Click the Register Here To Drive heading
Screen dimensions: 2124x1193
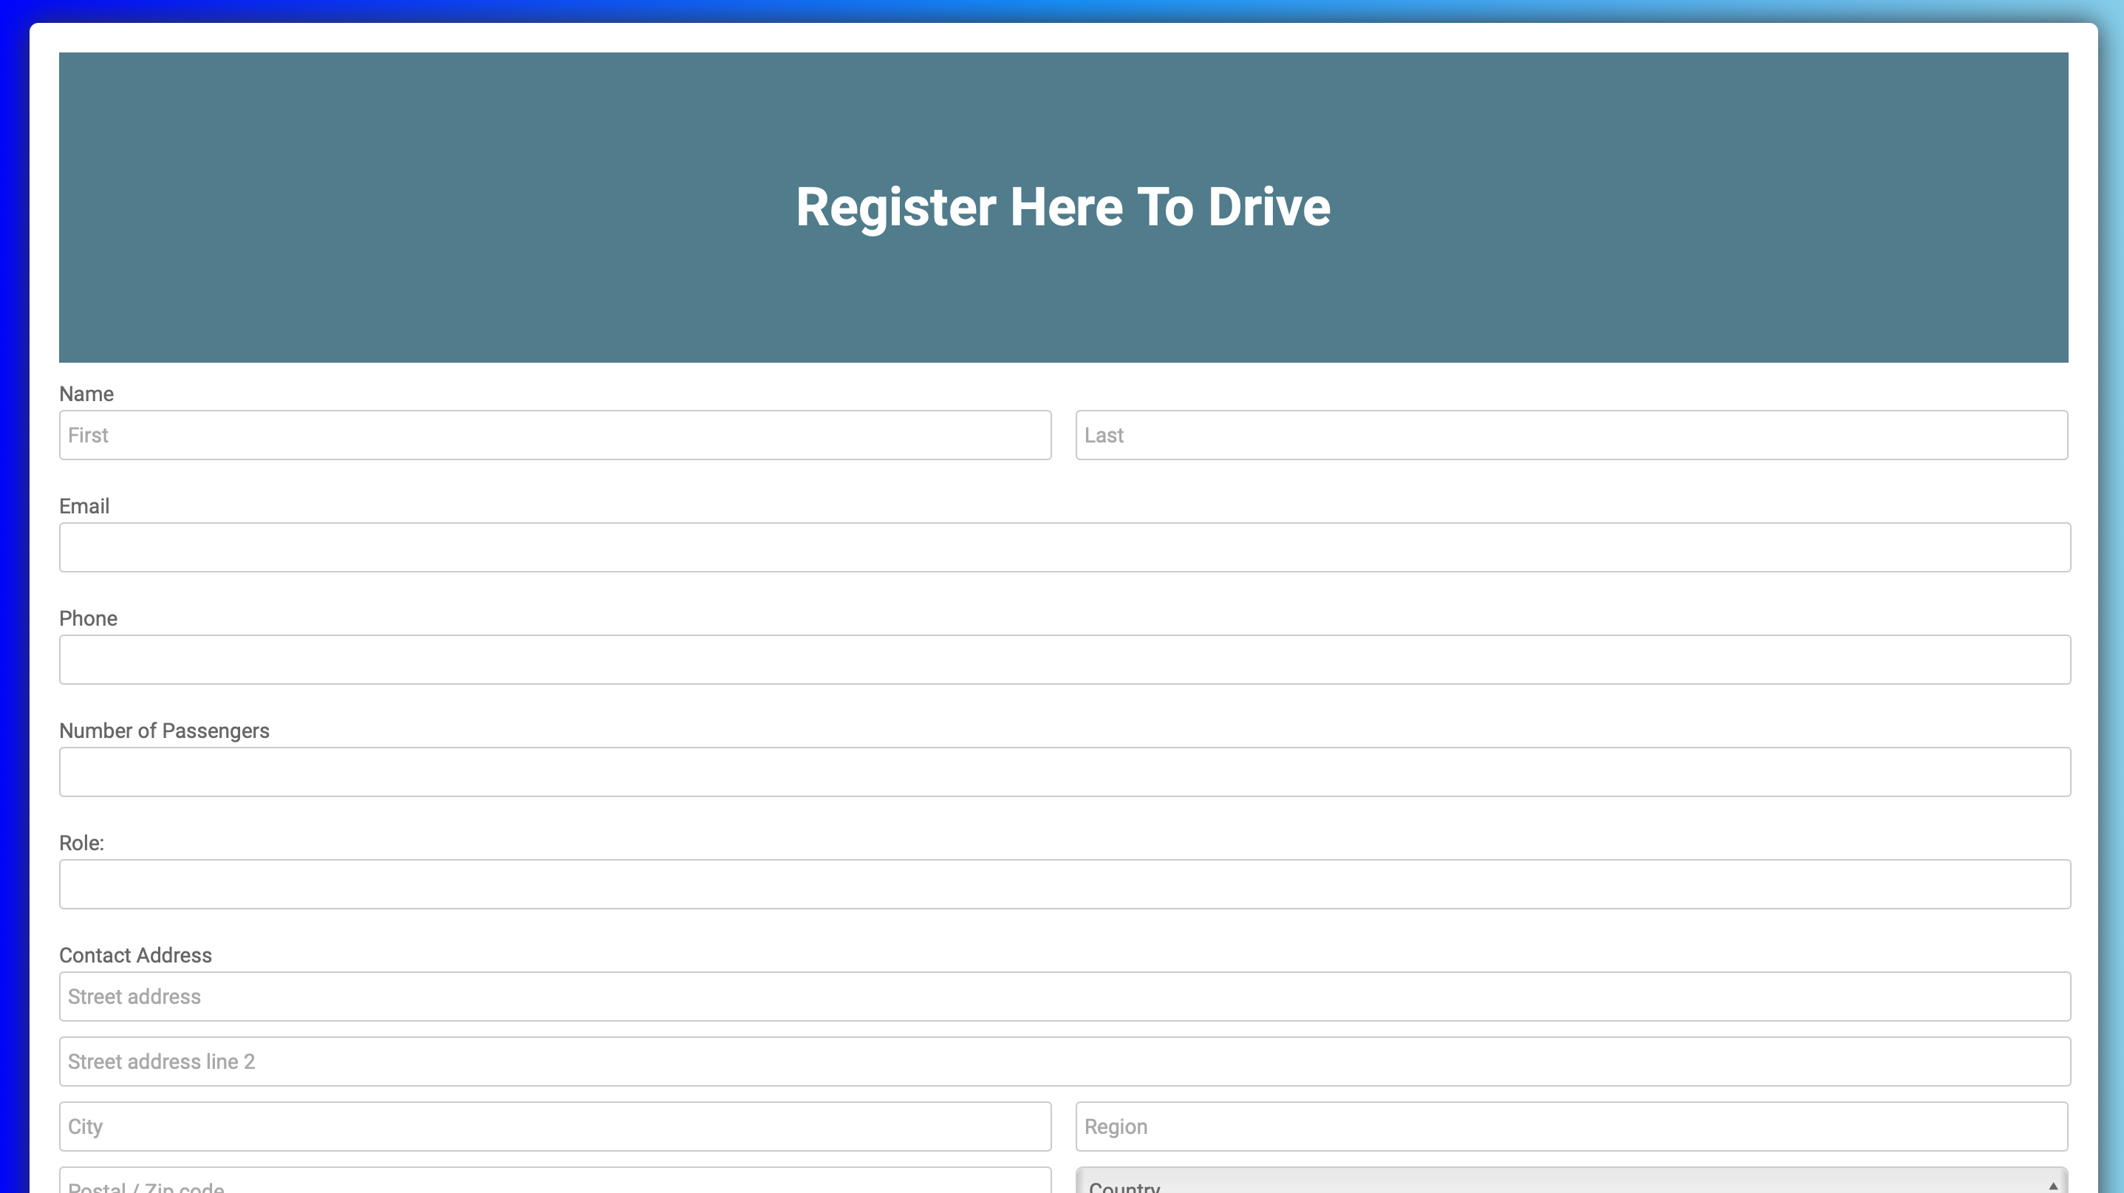pos(1063,207)
